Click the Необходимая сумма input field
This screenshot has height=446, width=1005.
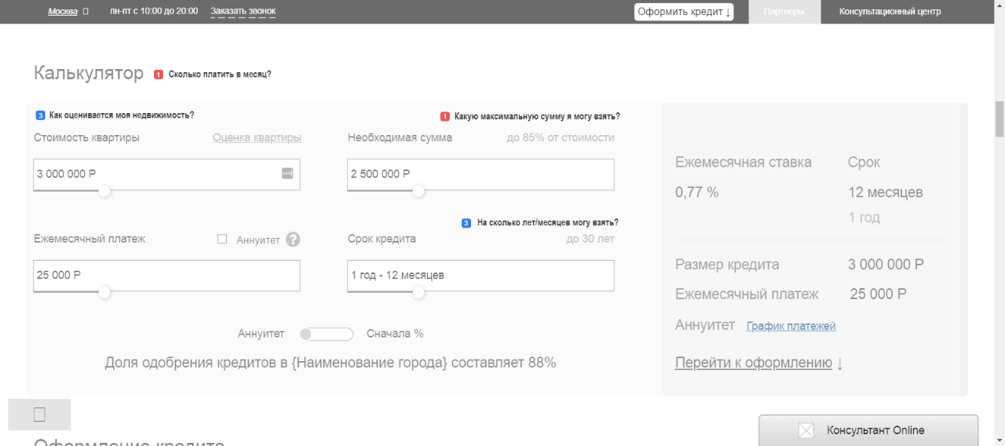pyautogui.click(x=481, y=174)
